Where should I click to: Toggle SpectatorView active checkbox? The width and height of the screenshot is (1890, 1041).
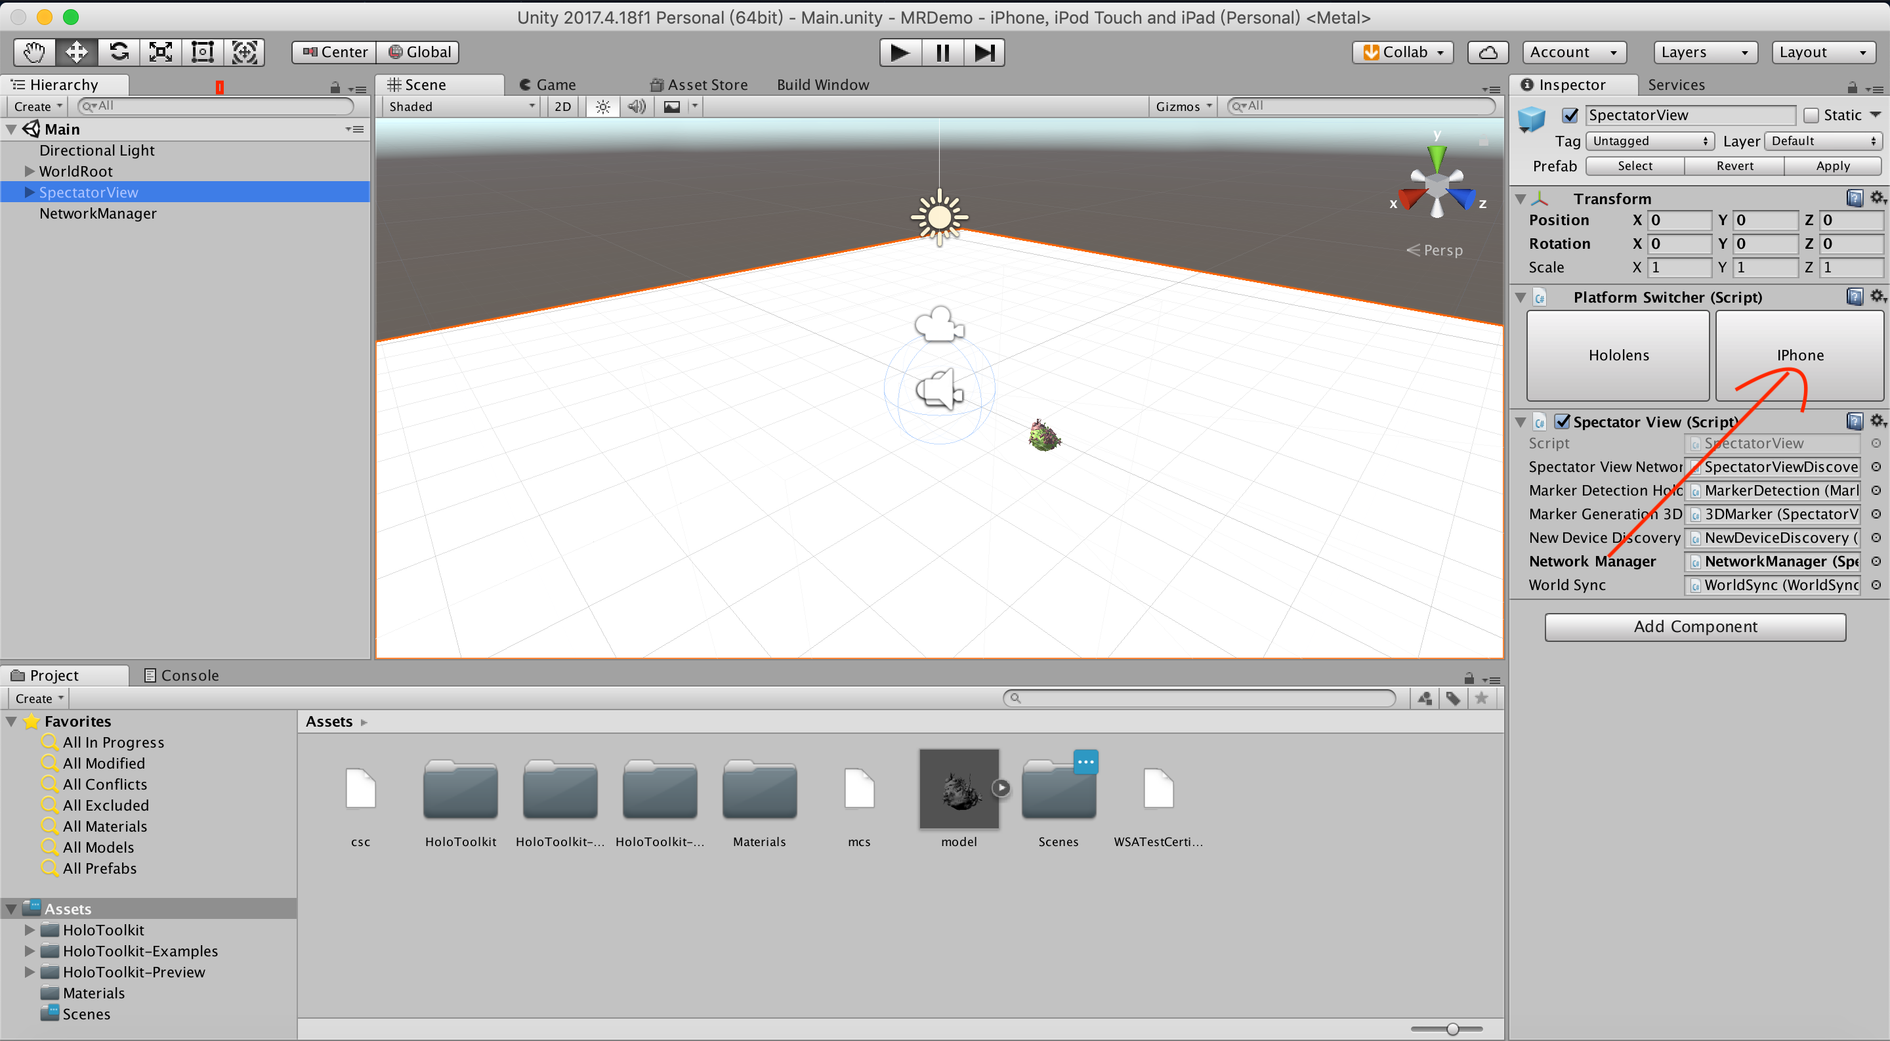[1569, 115]
